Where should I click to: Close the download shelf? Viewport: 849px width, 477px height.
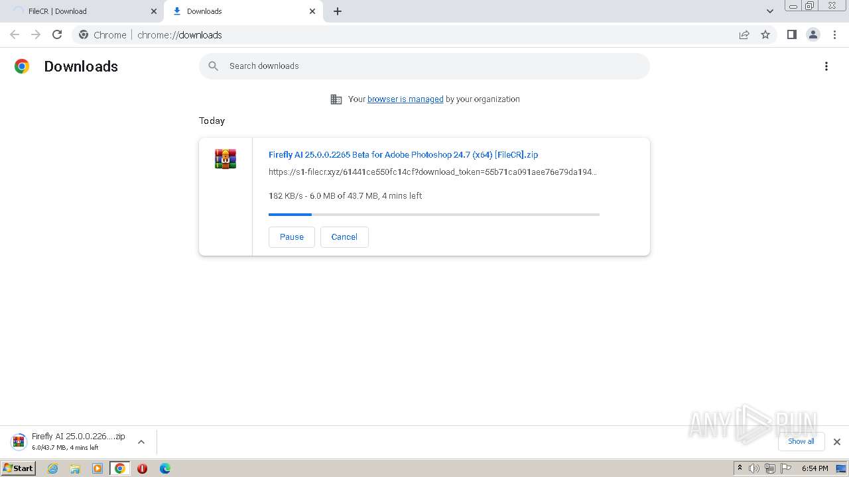click(x=837, y=442)
